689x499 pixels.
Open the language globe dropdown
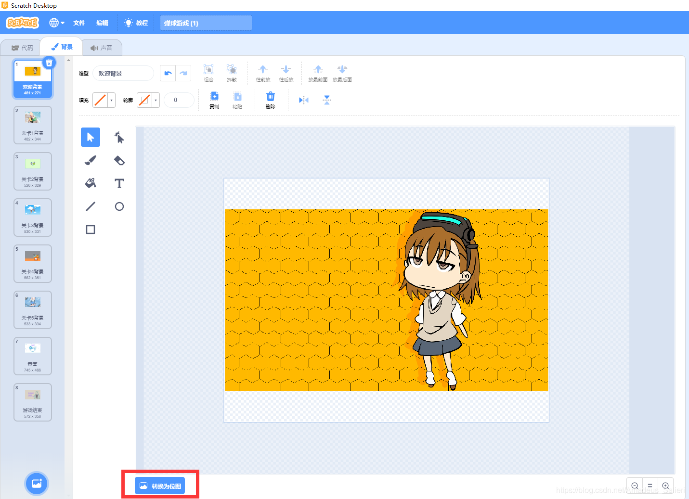pyautogui.click(x=57, y=23)
